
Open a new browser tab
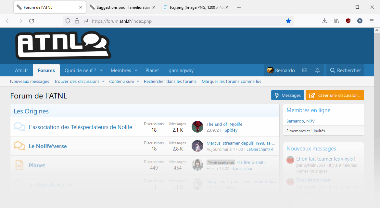(239, 7)
